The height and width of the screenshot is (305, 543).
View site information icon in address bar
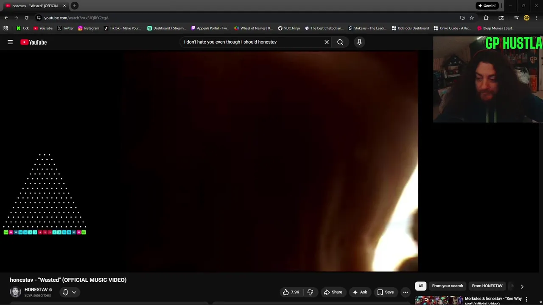click(x=39, y=18)
